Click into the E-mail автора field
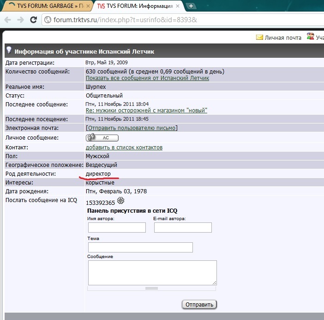This screenshot has width=324, height=320. 183,228
